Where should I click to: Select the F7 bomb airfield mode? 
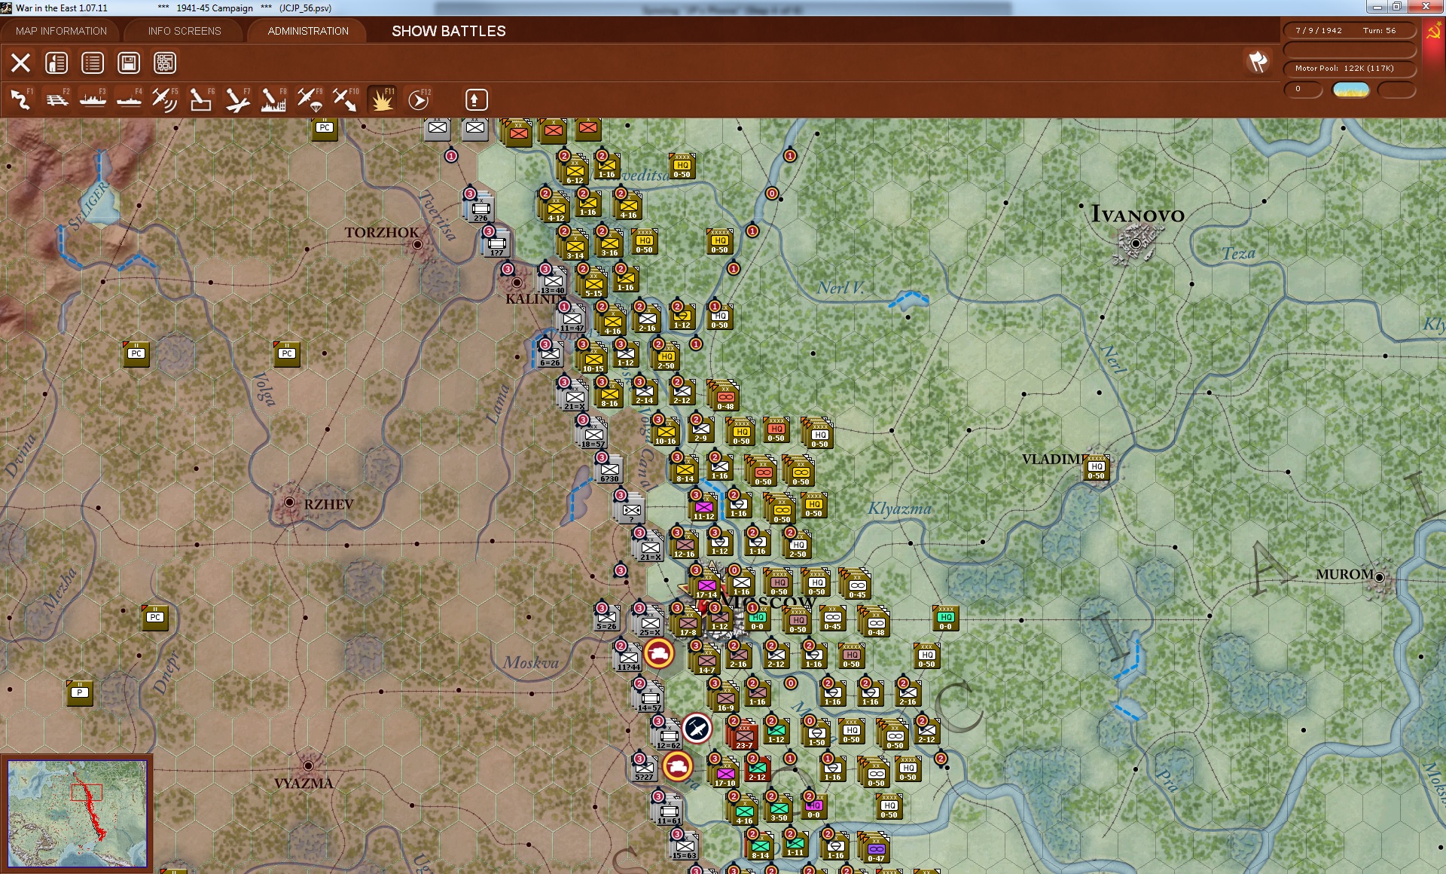pos(237,99)
